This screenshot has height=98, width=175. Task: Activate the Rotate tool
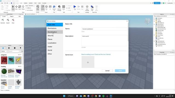coord(23,8)
